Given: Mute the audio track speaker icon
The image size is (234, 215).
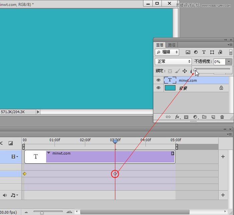Looking at the screenshot, I should pos(5,195).
